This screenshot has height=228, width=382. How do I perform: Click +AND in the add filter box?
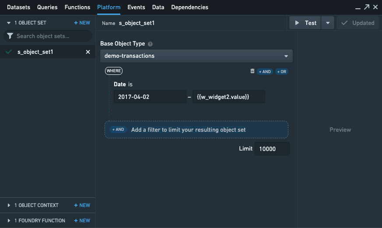[x=118, y=130]
